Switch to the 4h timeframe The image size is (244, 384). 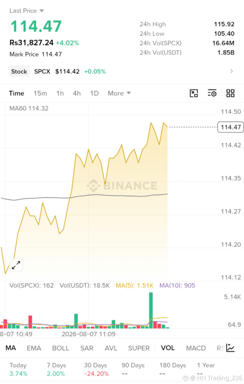(x=77, y=93)
